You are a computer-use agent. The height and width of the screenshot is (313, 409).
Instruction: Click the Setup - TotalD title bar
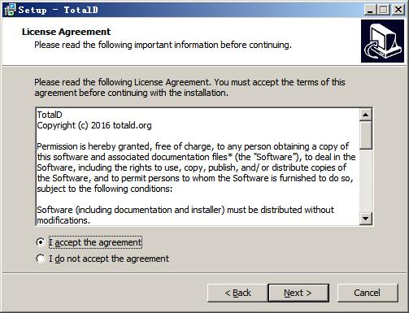coord(189,10)
